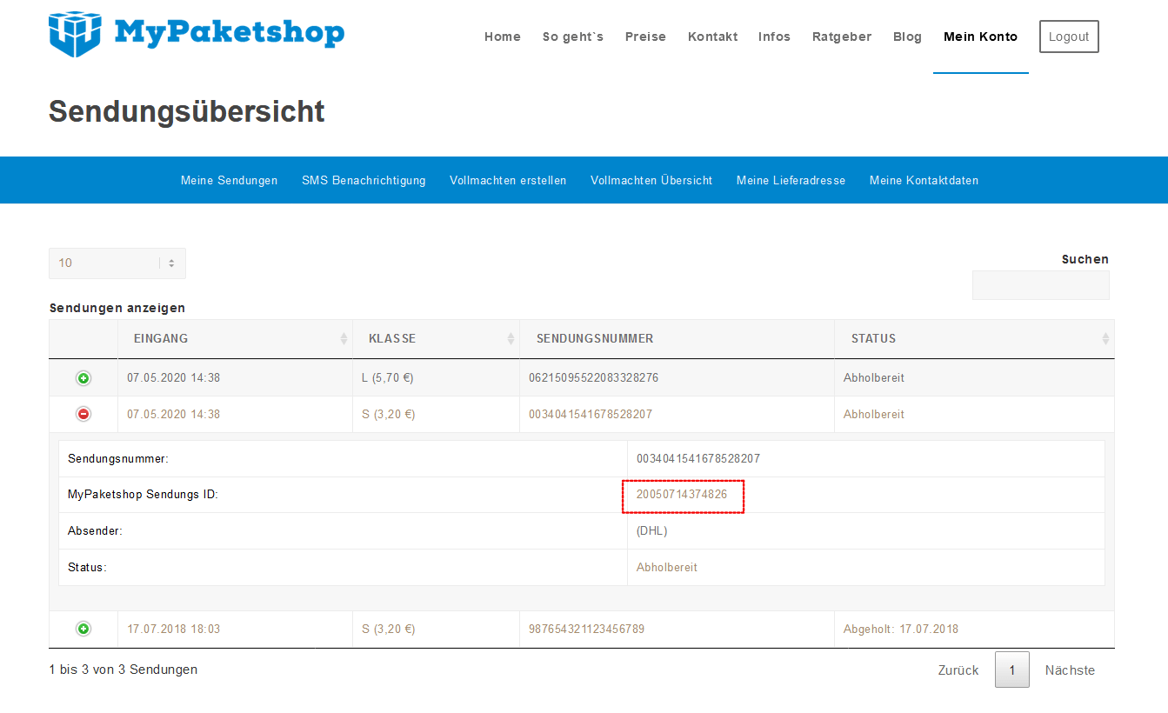
Task: Open Meine Lieferadresse section
Action: [x=791, y=181]
